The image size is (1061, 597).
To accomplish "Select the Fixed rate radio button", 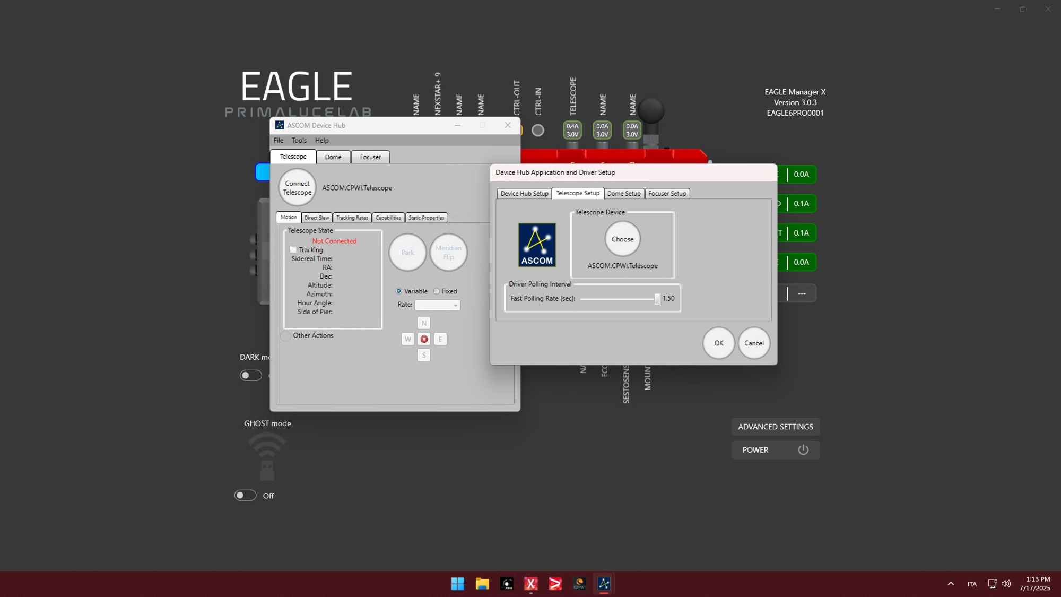I will coord(437,291).
